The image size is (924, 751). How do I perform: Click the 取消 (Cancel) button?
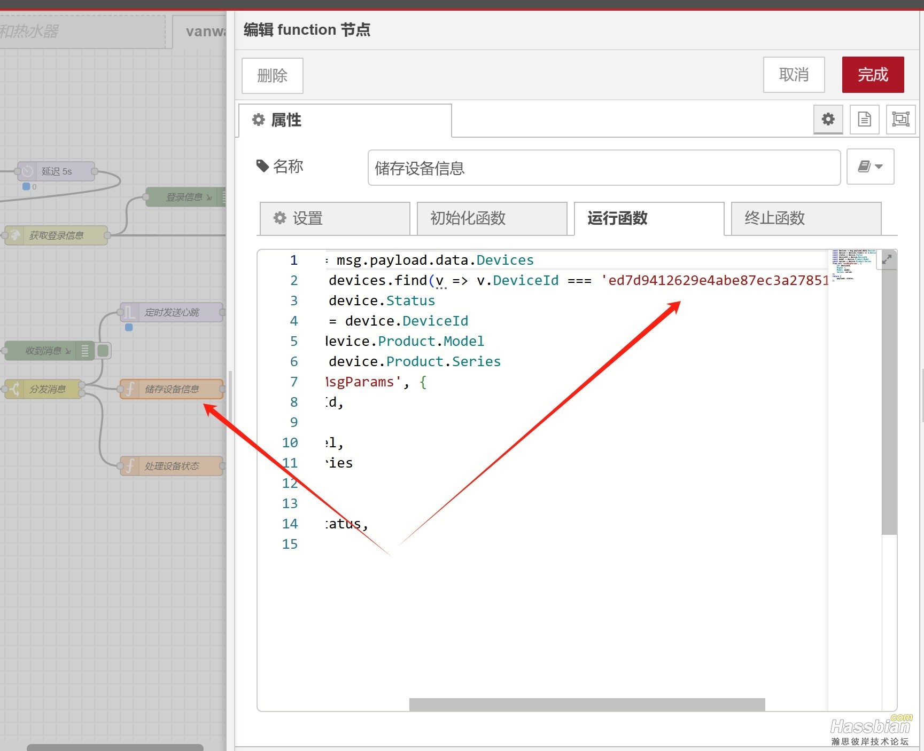794,75
